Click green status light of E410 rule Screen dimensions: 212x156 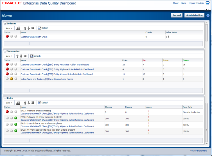pos(16,124)
